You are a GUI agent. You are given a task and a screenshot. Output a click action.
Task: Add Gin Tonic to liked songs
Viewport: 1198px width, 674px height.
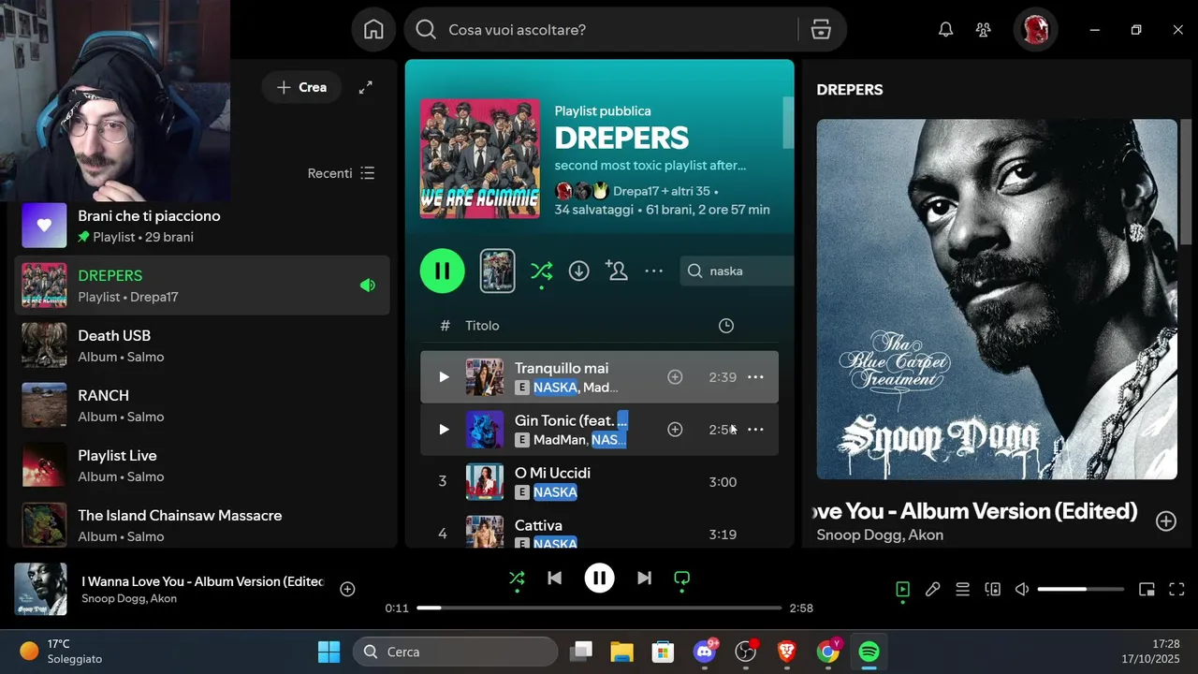click(x=675, y=429)
